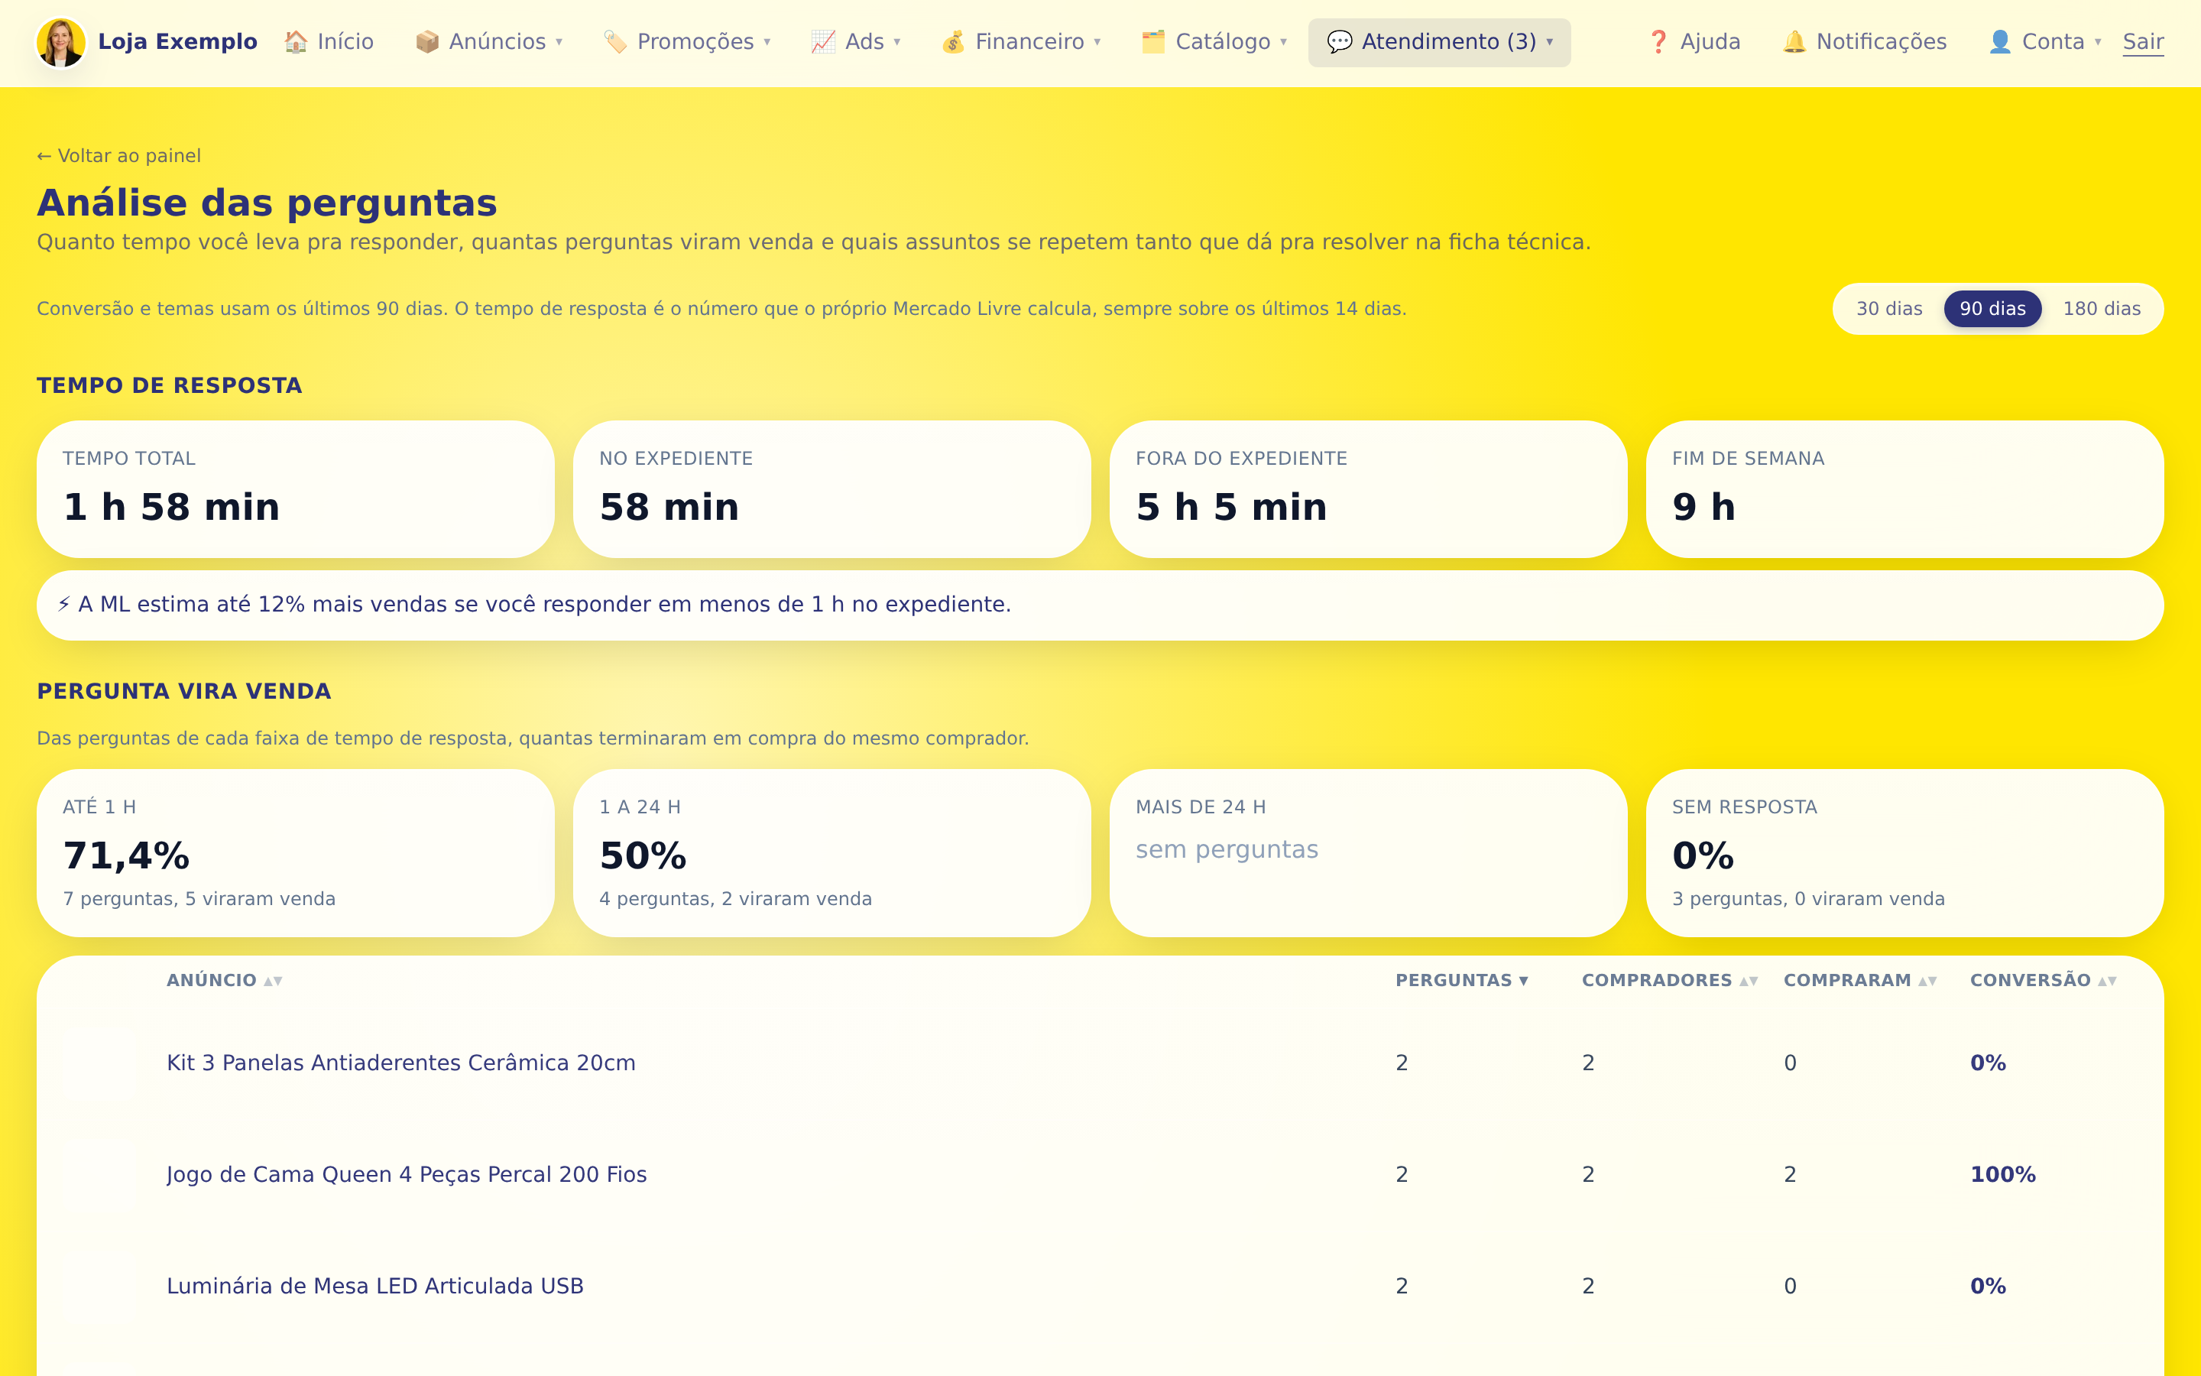Expand the Catálogo dropdown arrow
Image resolution: width=2201 pixels, height=1376 pixels.
pyautogui.click(x=1283, y=42)
